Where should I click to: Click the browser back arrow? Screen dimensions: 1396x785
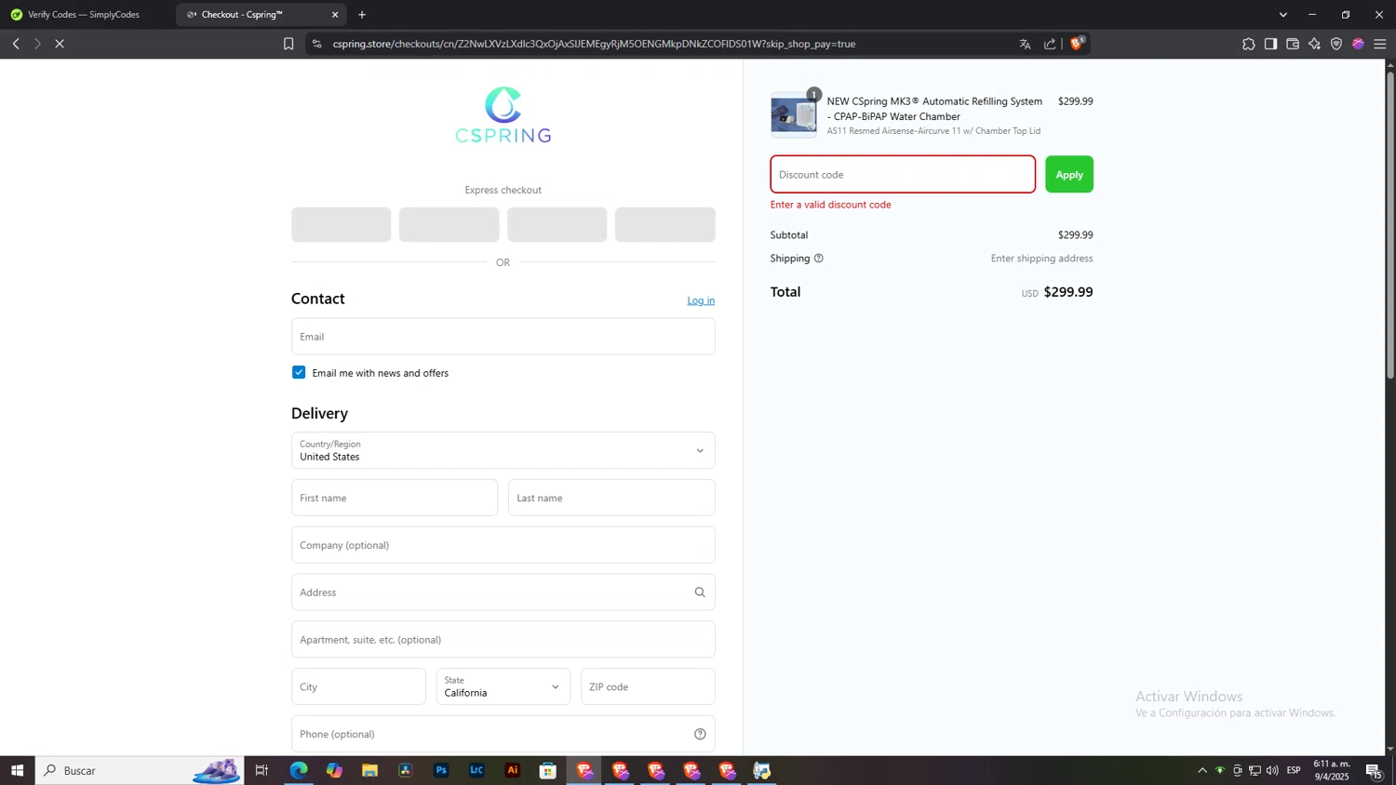(x=16, y=44)
